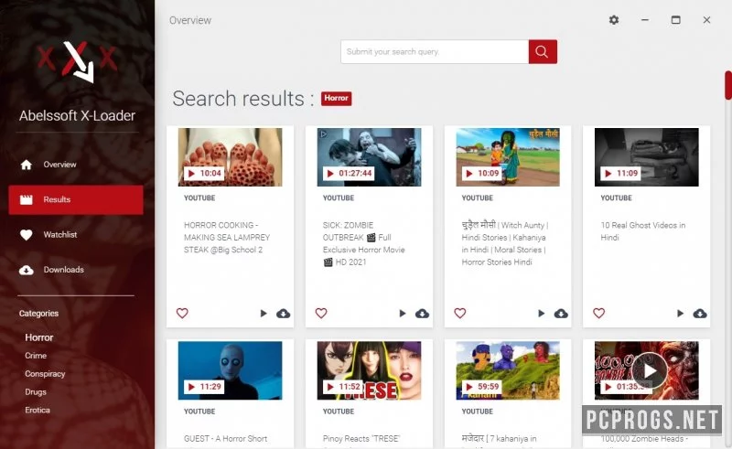Open the GUEST horror short thumbnail
Screen dimensions: 732x449
pos(231,370)
